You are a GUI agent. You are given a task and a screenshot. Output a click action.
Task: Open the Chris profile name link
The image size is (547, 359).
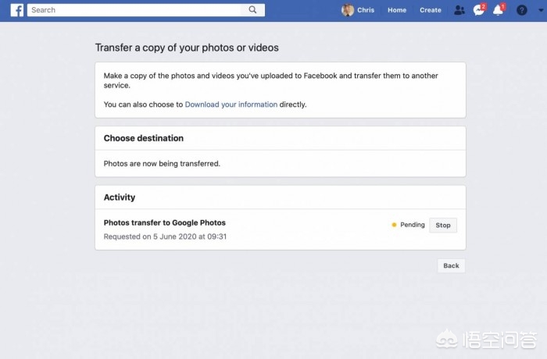coord(366,10)
